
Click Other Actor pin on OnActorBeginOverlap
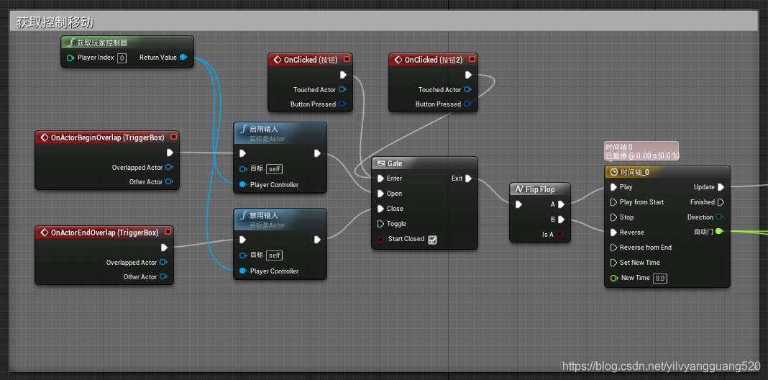coord(169,181)
